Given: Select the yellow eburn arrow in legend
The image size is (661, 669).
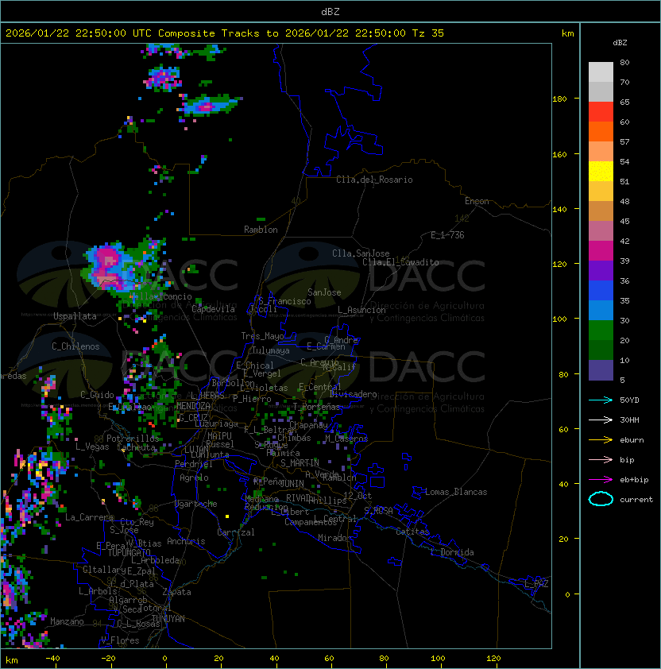Looking at the screenshot, I should [601, 440].
